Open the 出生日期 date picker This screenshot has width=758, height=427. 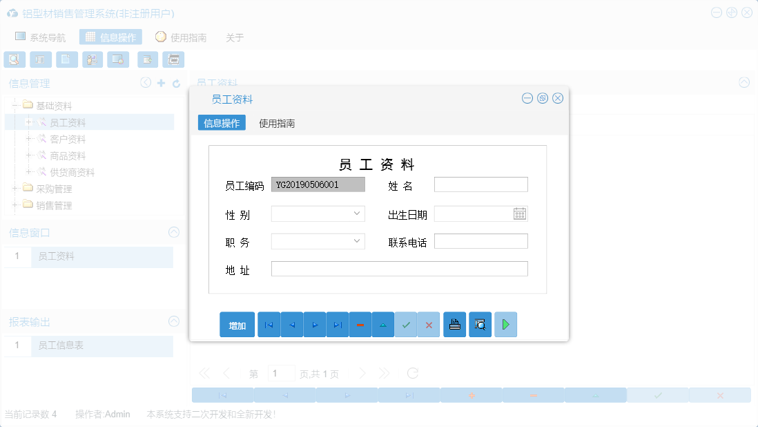521,213
